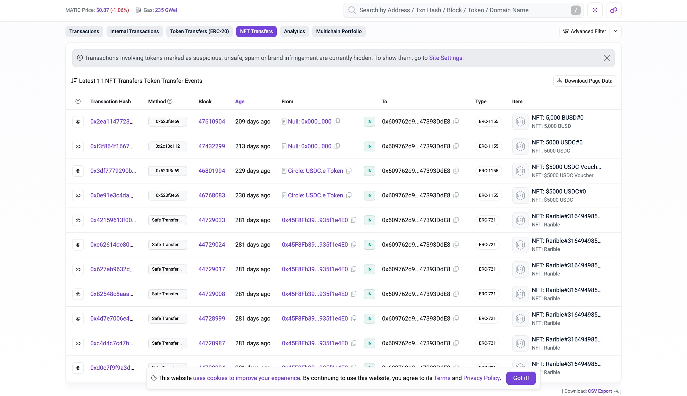Dismiss the hidden tokens notice banner
687x396 pixels.
(606, 58)
